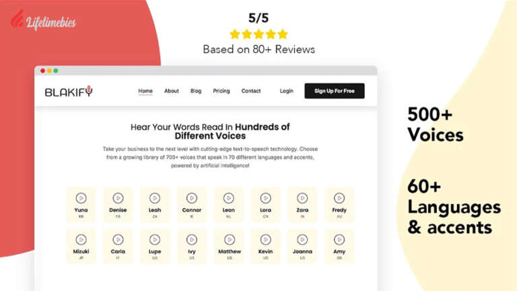The width and height of the screenshot is (517, 291).
Task: Click the Sign Up For Free button
Action: (335, 91)
